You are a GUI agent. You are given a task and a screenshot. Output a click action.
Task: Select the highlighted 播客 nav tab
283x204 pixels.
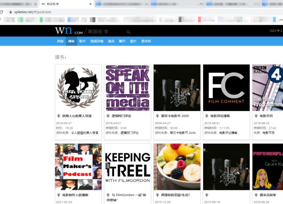[71, 41]
